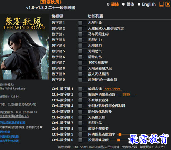
Task: Click 功能列表 column header
Action: pos(95,16)
